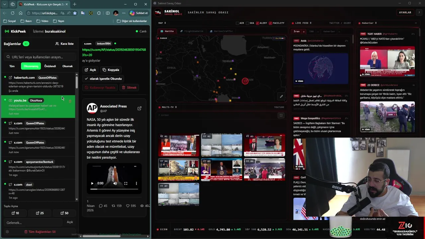Open a new browser tab
The height and width of the screenshot is (239, 425).
coord(74,4)
